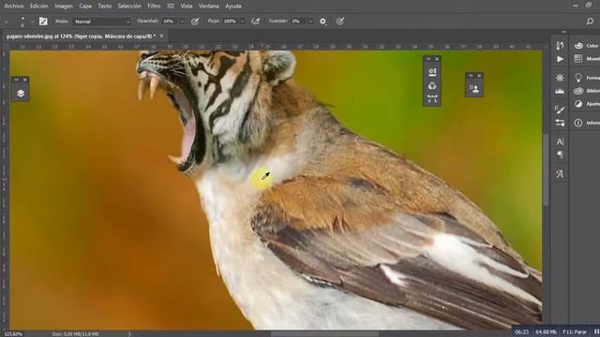Open the Ajustes panel
Image resolution: width=600 pixels, height=337 pixels.
click(x=586, y=104)
